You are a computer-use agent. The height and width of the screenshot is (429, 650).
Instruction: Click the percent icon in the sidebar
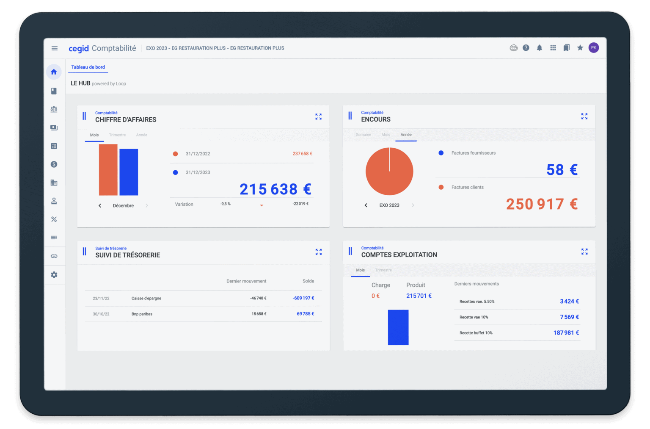(54, 219)
